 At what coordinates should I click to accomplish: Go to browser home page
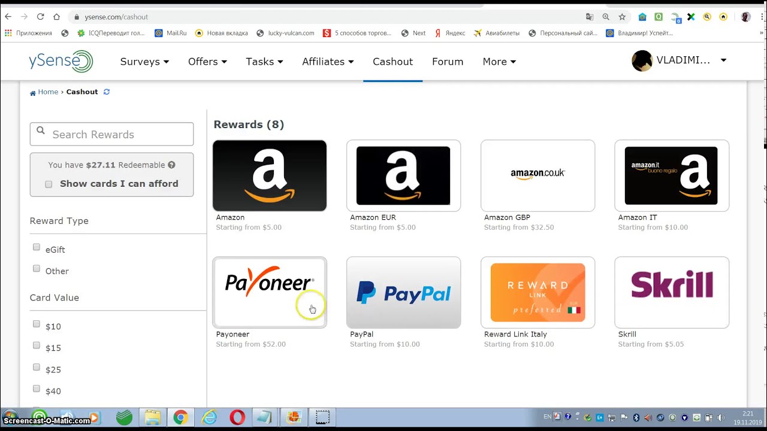(x=56, y=17)
